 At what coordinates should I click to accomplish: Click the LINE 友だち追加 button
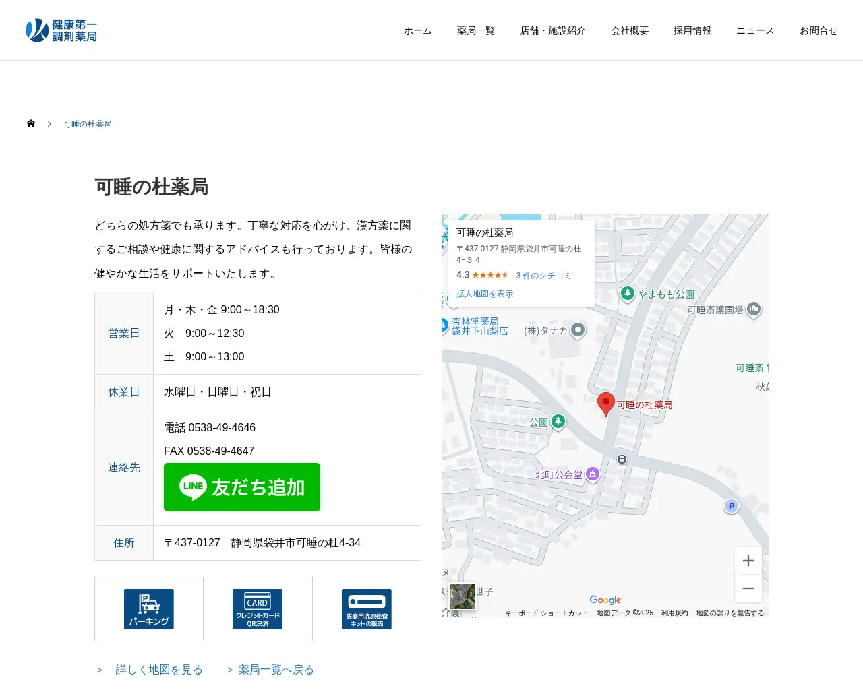[x=241, y=487]
